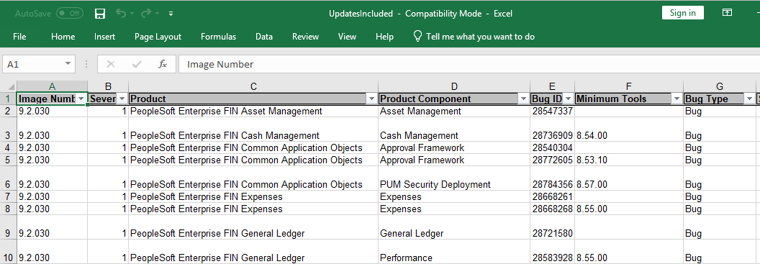Click the Redo arrow icon

coord(146,14)
